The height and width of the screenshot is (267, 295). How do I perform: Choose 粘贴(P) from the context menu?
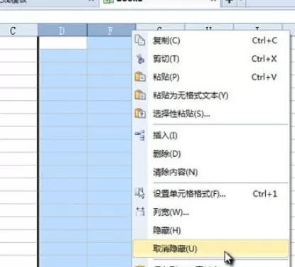coord(211,77)
